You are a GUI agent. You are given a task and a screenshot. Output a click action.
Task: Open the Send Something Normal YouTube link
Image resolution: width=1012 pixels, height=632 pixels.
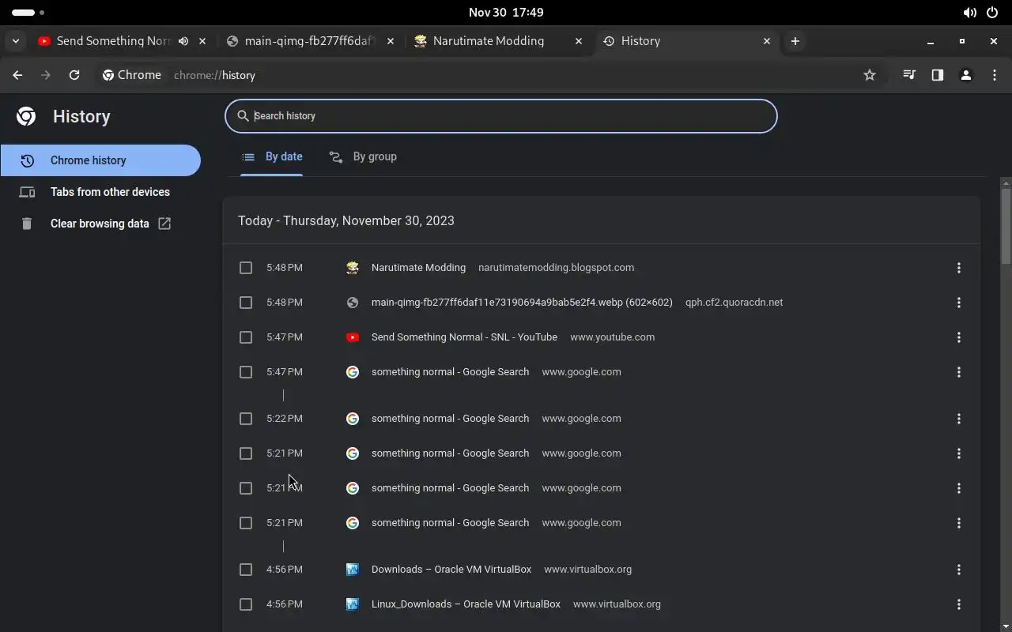pos(464,337)
